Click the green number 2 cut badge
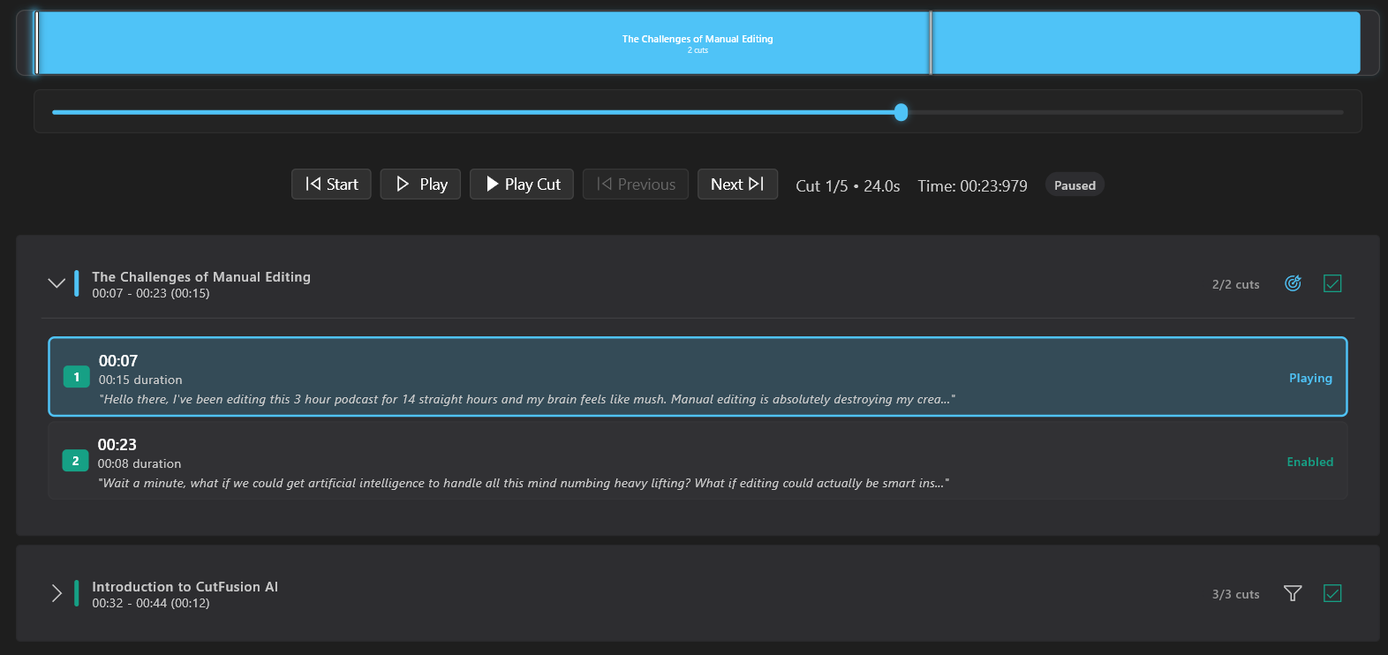 pyautogui.click(x=75, y=461)
